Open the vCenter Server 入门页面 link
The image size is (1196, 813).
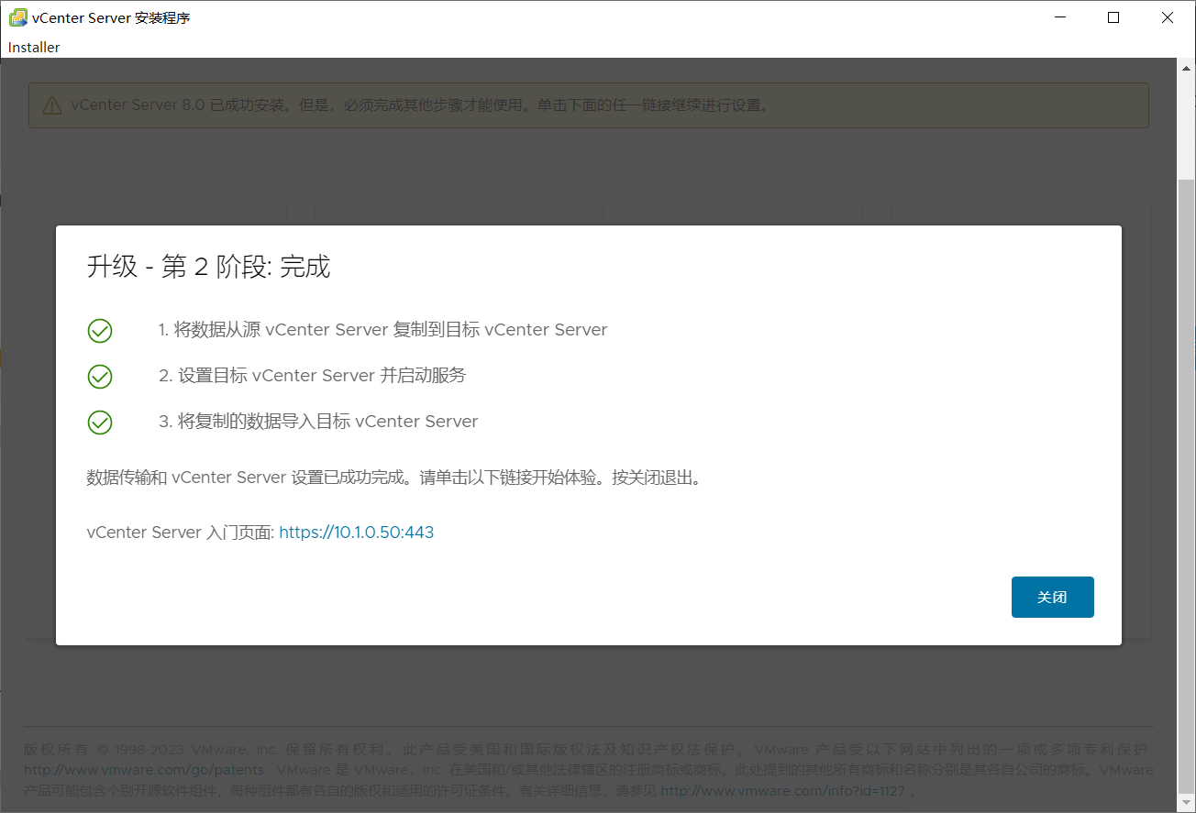coord(357,532)
